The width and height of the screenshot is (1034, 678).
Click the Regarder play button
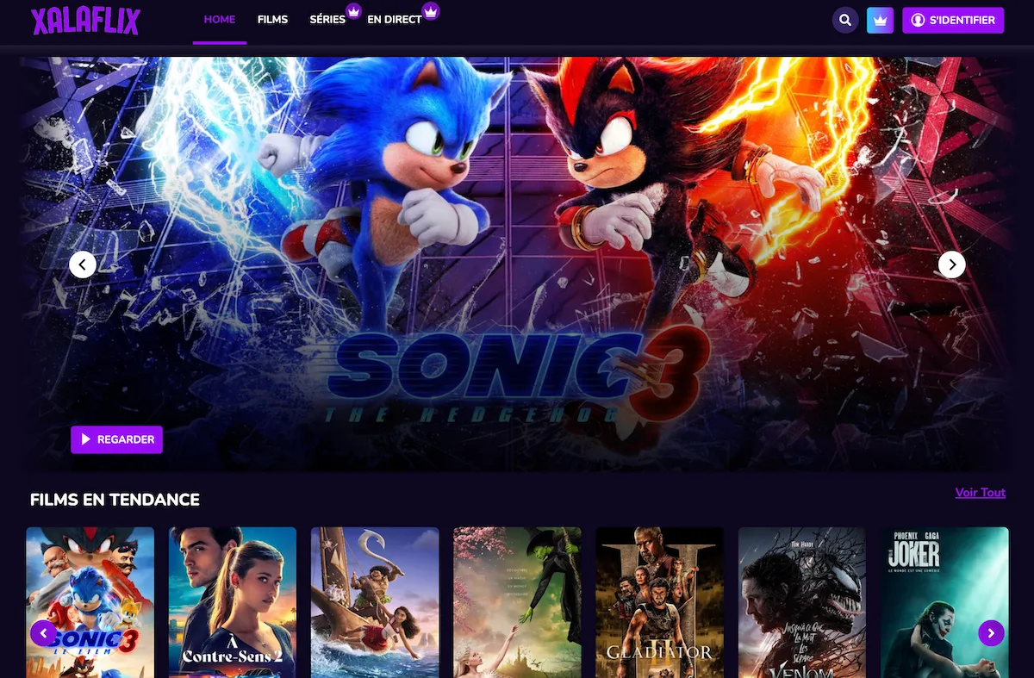116,439
